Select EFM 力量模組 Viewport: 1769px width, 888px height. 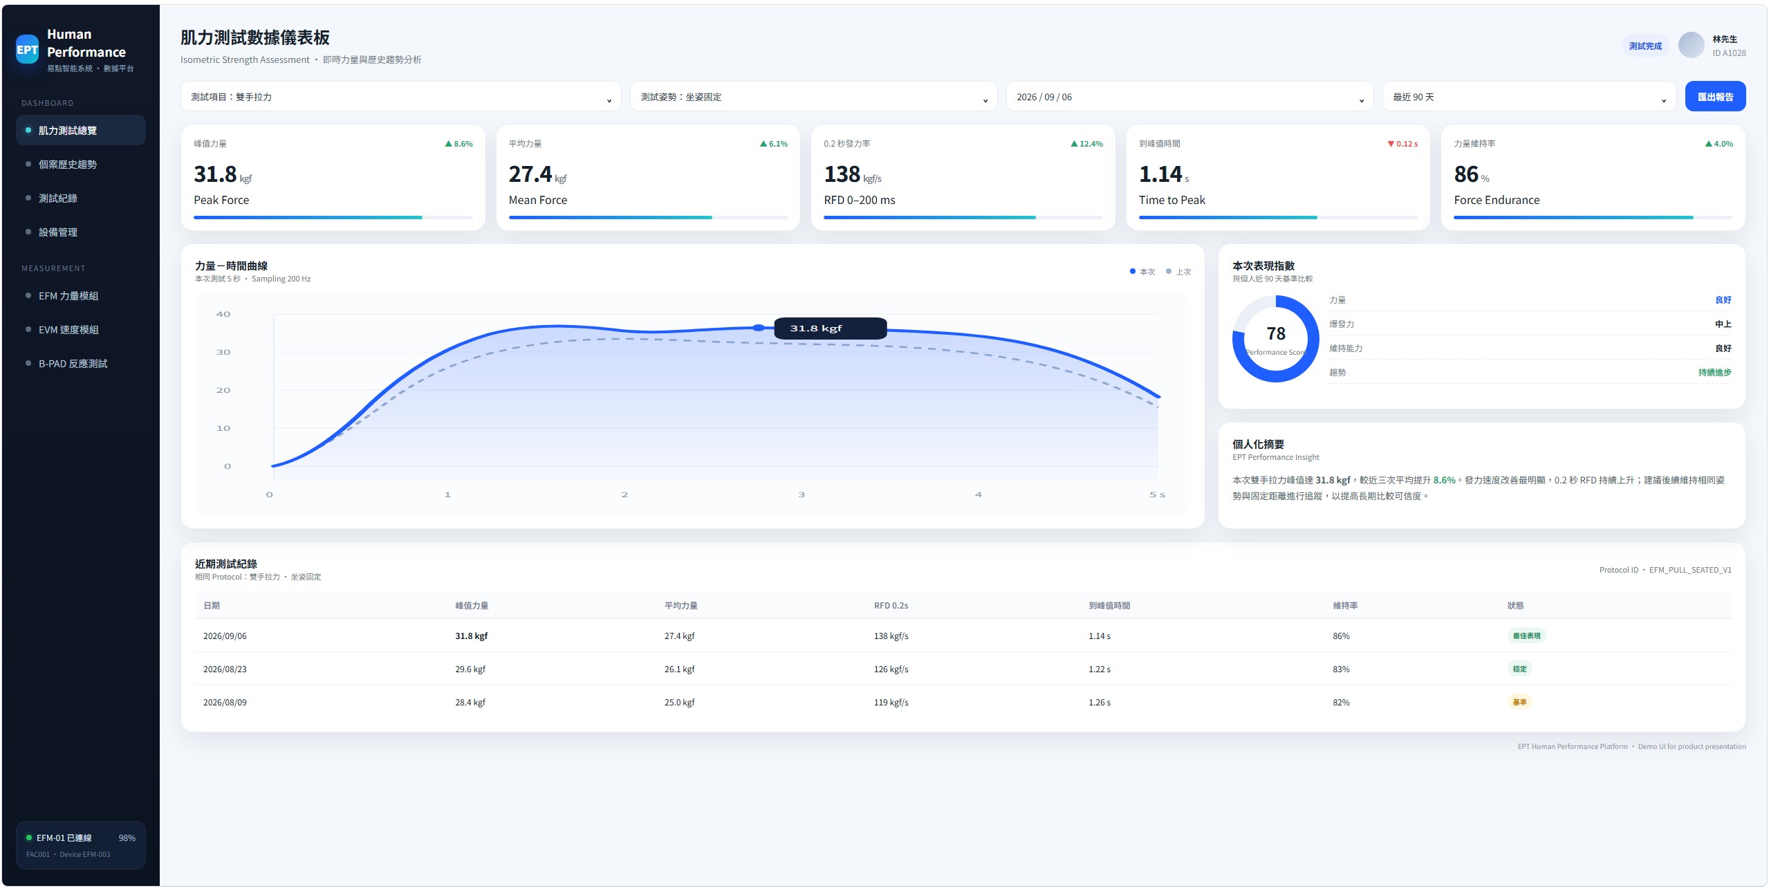[x=81, y=295]
